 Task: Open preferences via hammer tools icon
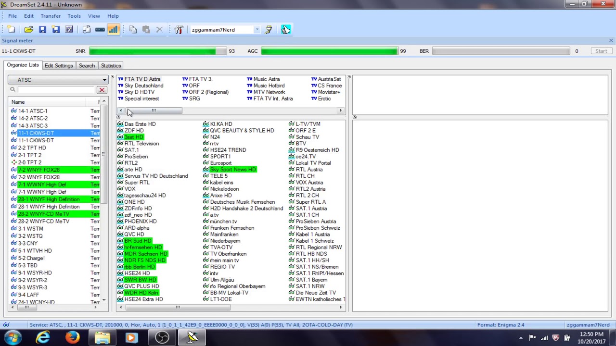pos(179,30)
